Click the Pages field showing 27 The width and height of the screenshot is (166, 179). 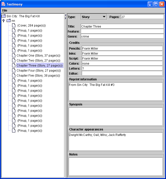pos(142,17)
